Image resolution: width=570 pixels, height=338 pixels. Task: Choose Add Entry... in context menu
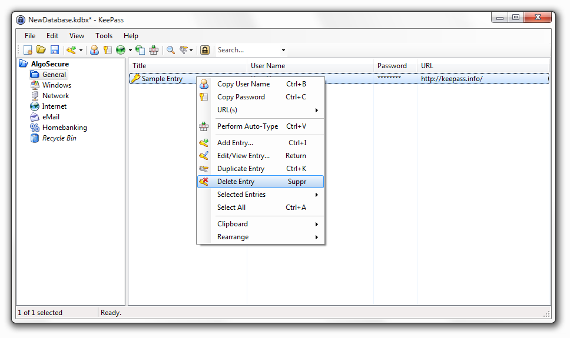click(x=260, y=143)
